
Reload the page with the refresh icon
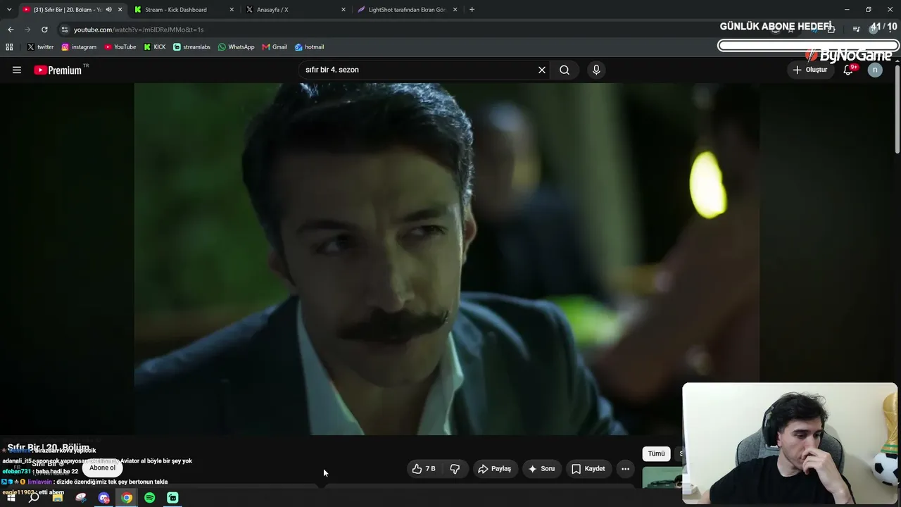point(44,30)
